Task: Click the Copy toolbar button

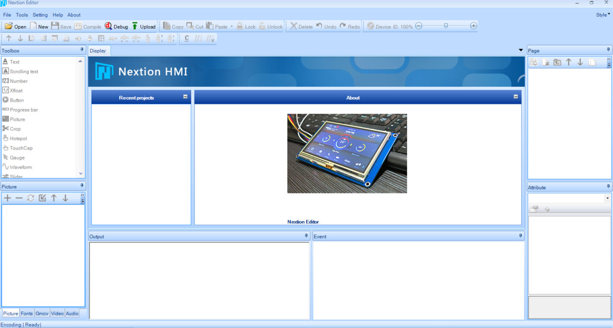Action: pyautogui.click(x=173, y=26)
